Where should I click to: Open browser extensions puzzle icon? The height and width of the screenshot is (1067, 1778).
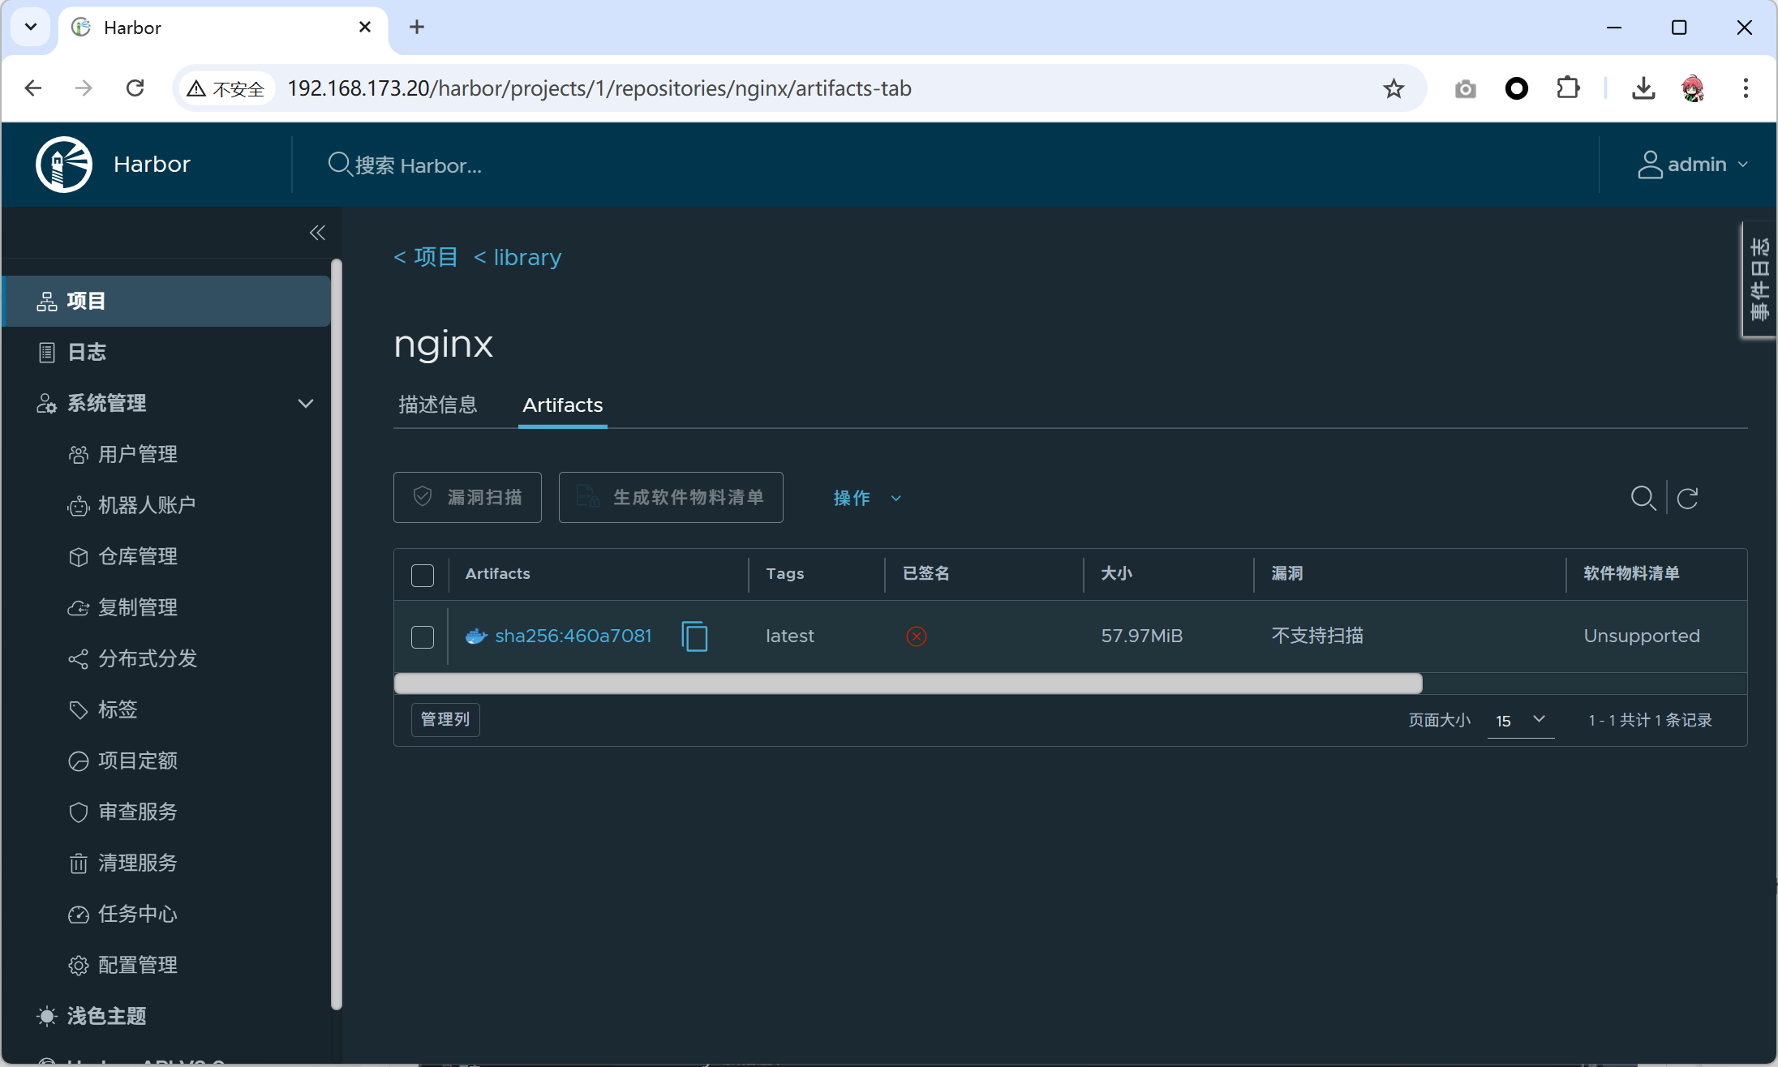[x=1568, y=88]
